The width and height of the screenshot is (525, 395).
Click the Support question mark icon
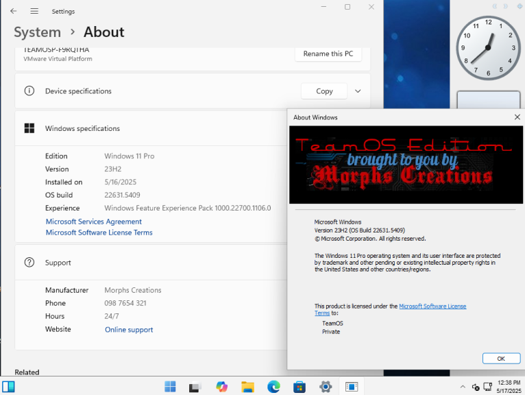pos(29,263)
